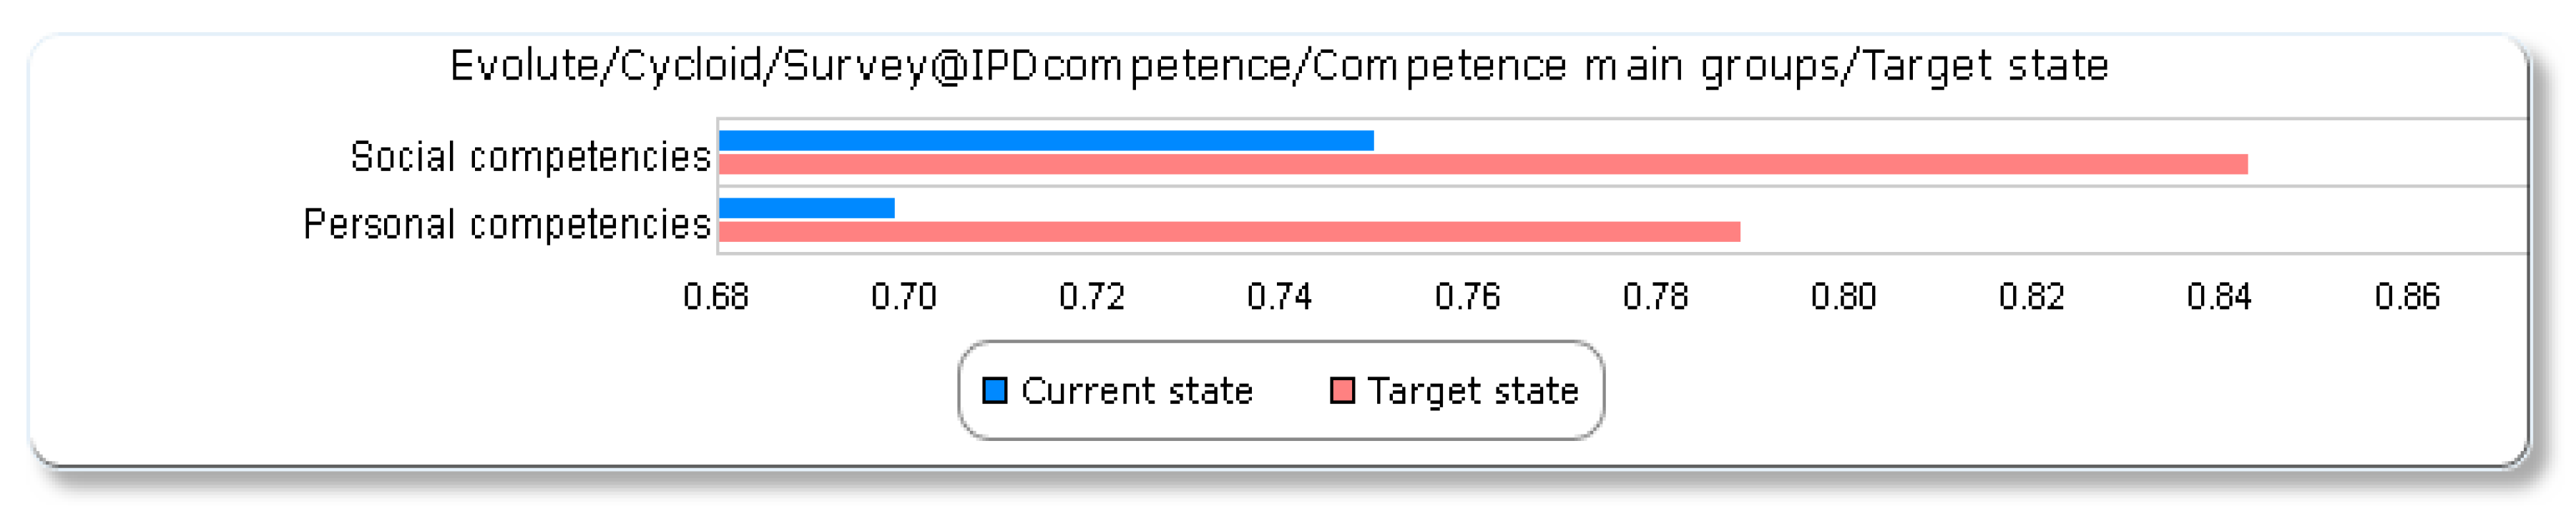Click the 0.78 axis tick label

pos(1656,297)
